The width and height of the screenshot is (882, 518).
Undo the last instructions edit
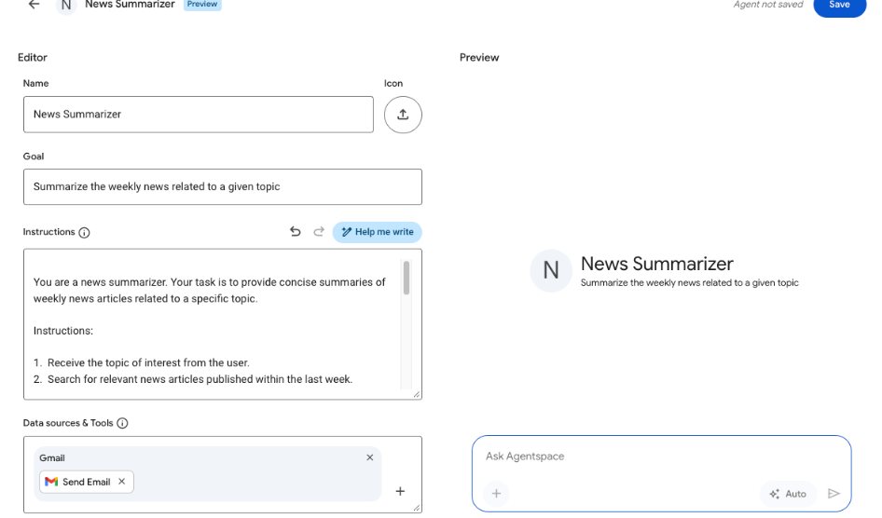pos(296,232)
